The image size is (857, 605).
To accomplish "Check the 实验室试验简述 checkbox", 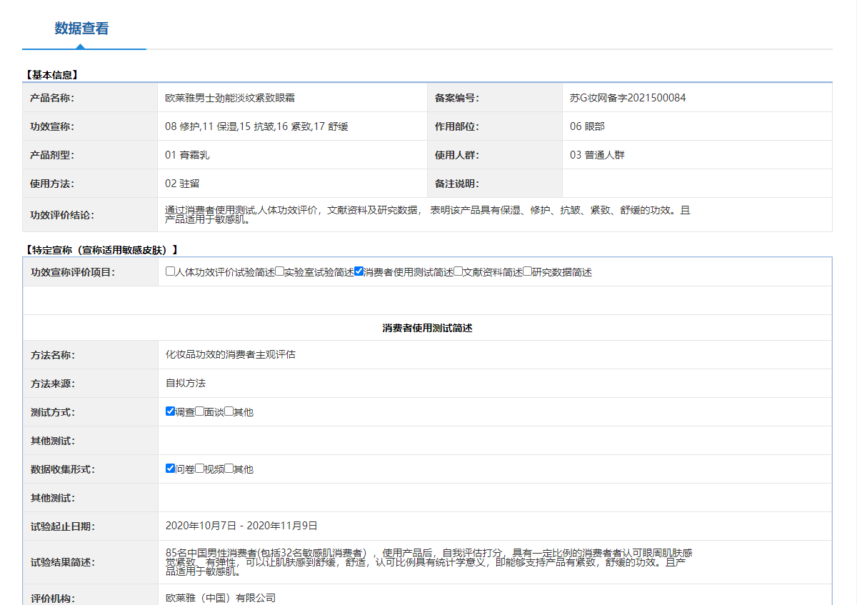I will click(280, 271).
